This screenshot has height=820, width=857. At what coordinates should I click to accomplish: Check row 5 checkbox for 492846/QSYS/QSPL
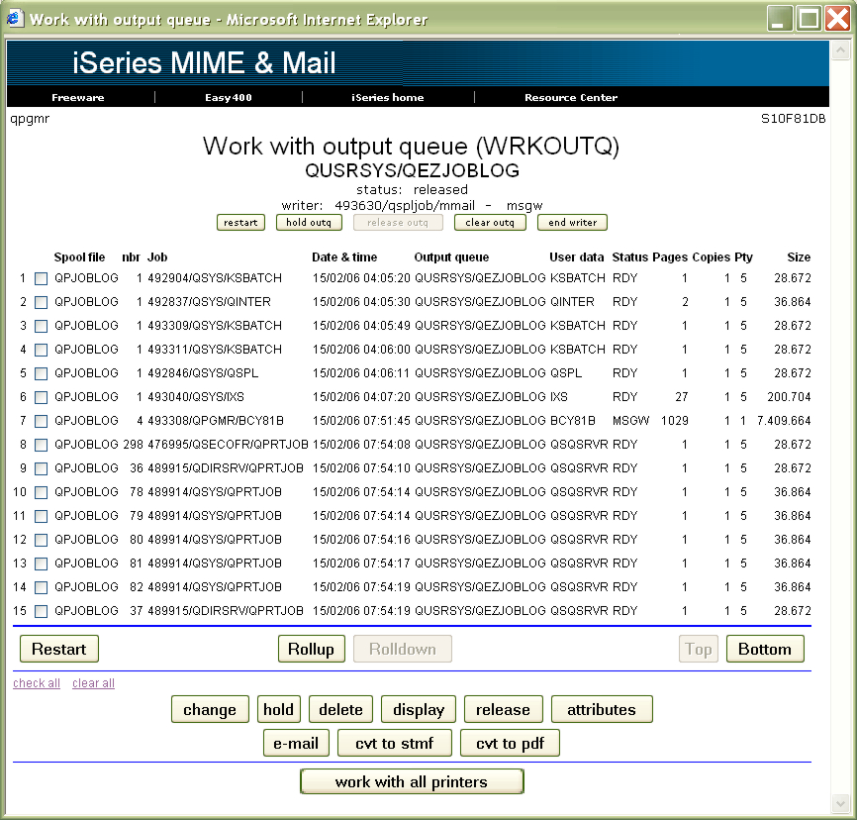[x=41, y=373]
